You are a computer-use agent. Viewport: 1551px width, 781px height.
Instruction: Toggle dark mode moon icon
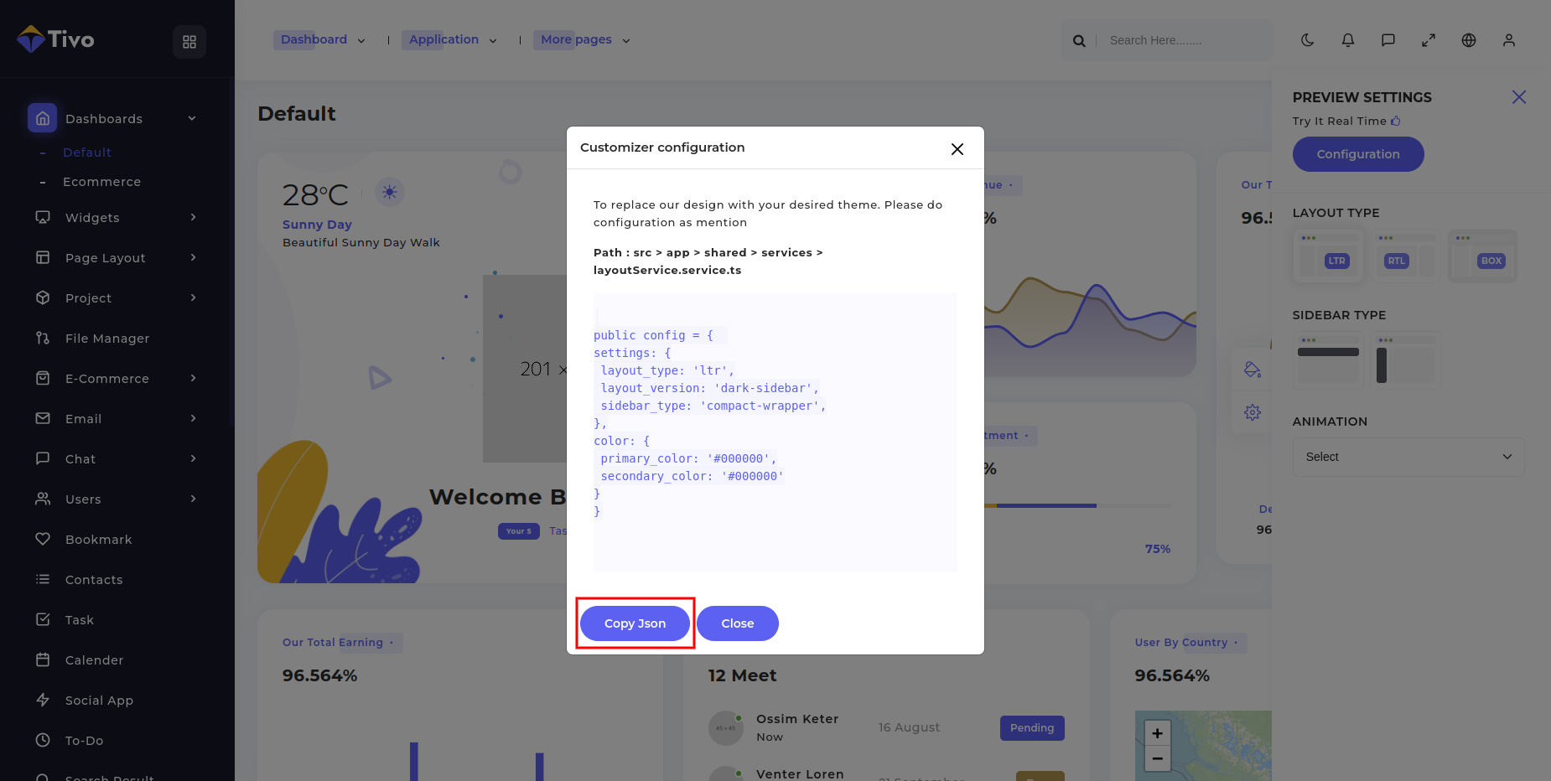pos(1307,40)
